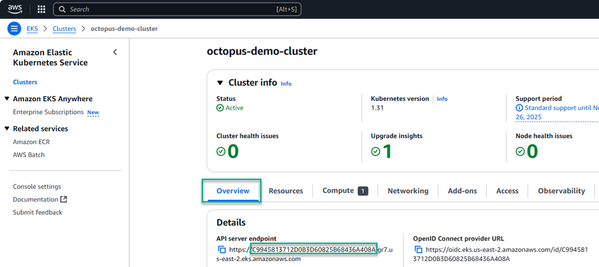The image size is (599, 267).
Task: Click the Node health issues count 0
Action: 533,151
